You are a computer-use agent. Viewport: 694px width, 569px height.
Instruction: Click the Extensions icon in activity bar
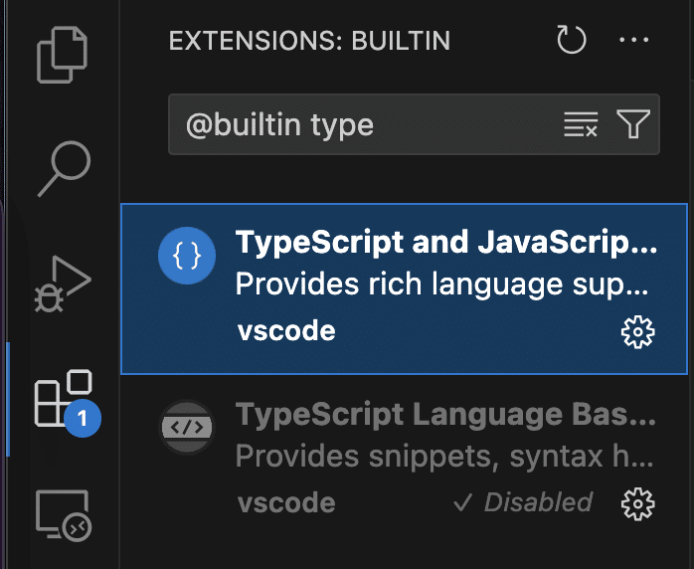click(x=62, y=400)
